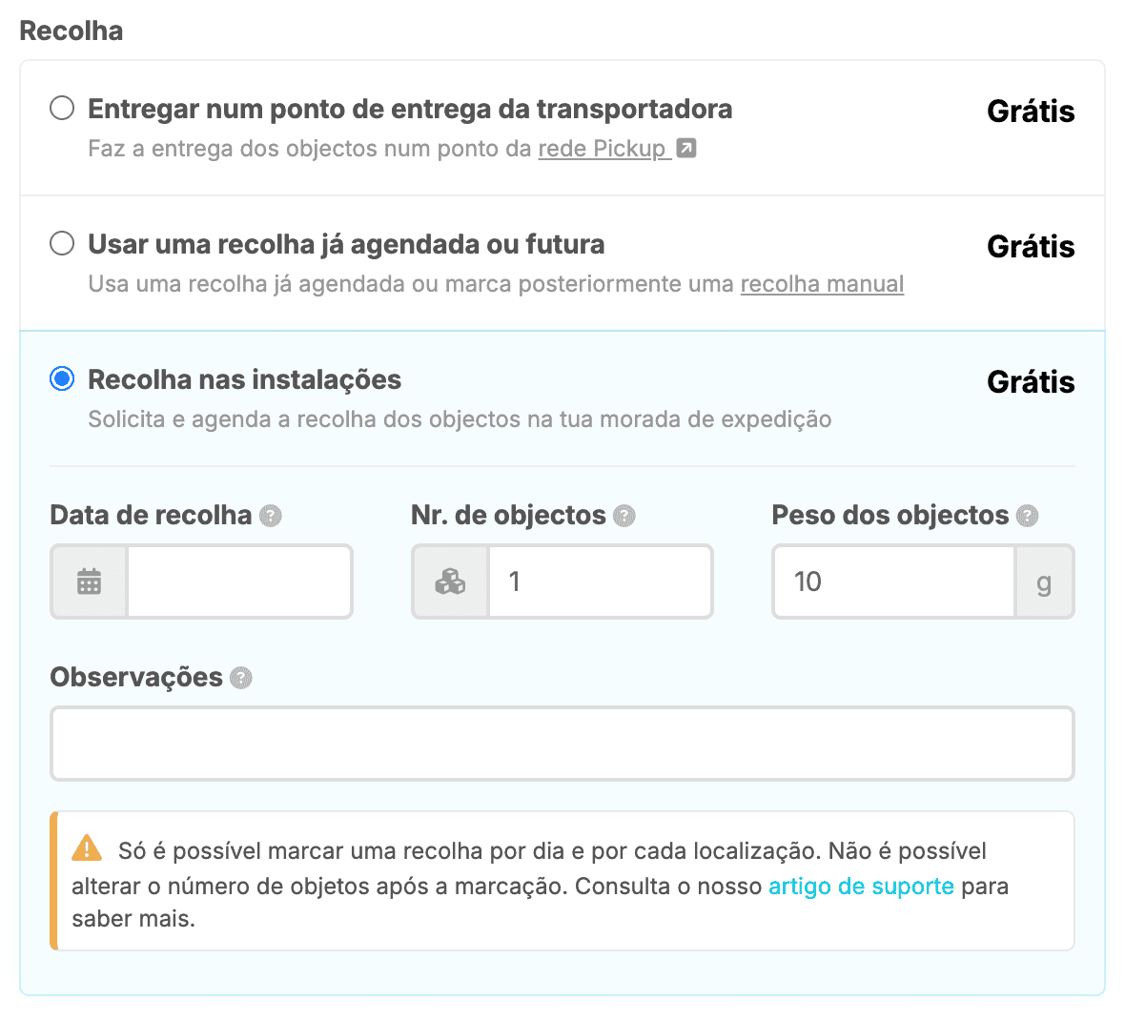The image size is (1125, 1020).
Task: Select Entregar num ponto de entrega radio
Action: (x=62, y=108)
